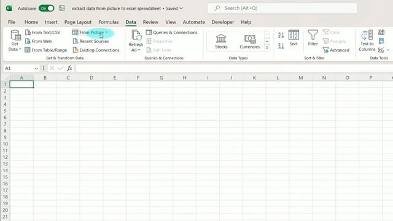Click inside the formula bar
Screen dimensions: 393x221
point(235,68)
